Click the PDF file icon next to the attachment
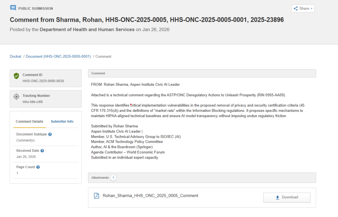The width and height of the screenshot is (338, 217). [96, 195]
